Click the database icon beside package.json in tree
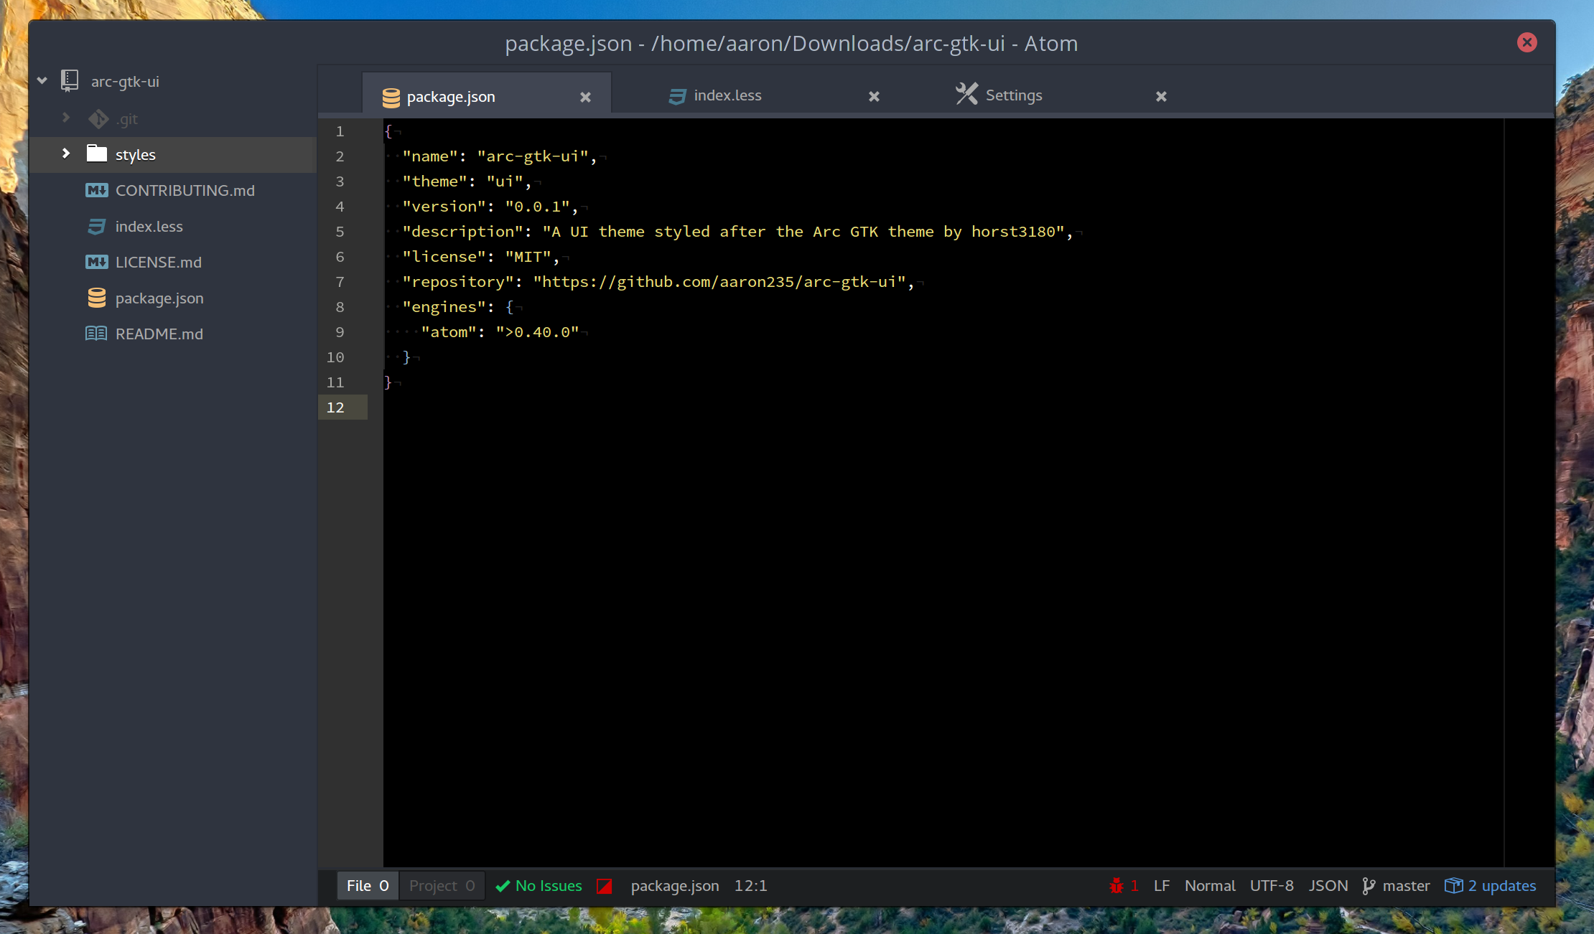 97,298
